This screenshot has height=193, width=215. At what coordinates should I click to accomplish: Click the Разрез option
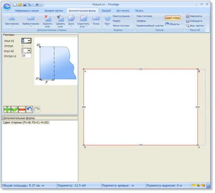click(x=116, y=21)
